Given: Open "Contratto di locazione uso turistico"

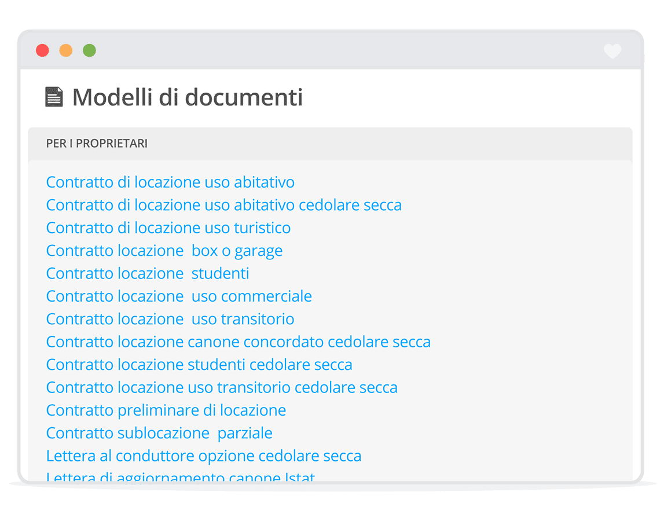Looking at the screenshot, I should (168, 228).
